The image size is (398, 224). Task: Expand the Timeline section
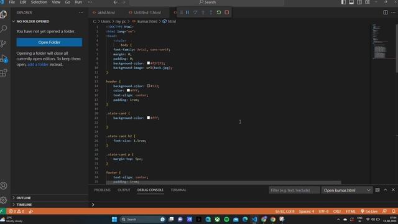coord(24,205)
